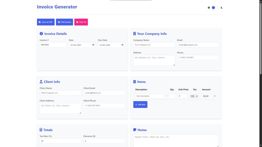Click the Qty column header
The width and height of the screenshot is (262, 147).
(x=172, y=90)
